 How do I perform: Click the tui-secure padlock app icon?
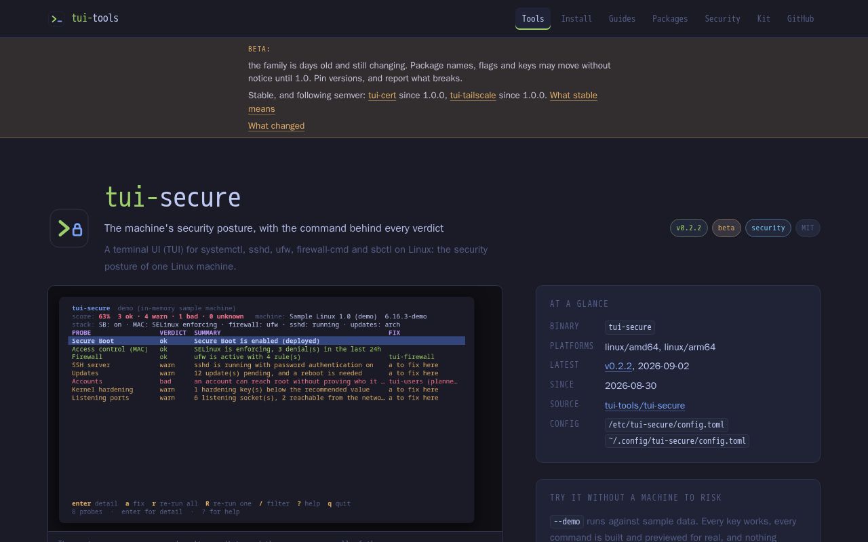pos(69,228)
